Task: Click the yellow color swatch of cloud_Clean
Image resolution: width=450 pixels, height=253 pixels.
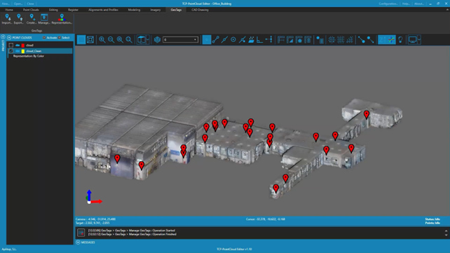Action: 23,51
